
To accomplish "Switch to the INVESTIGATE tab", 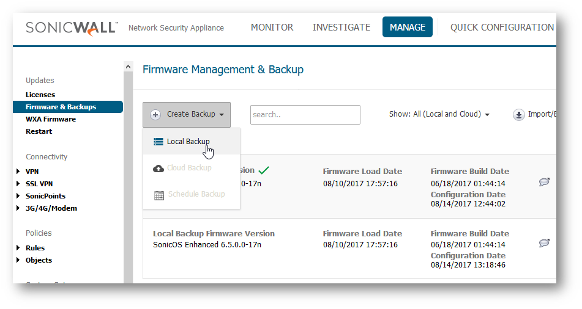I will pos(341,27).
